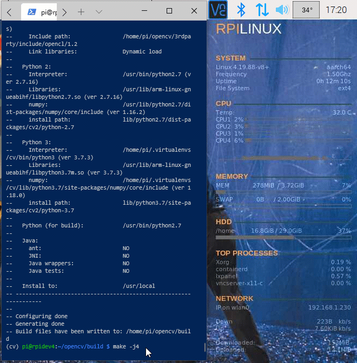Select the pi@rp PowerShell terminal tab
This screenshot has width=357, height=363.
click(x=39, y=12)
